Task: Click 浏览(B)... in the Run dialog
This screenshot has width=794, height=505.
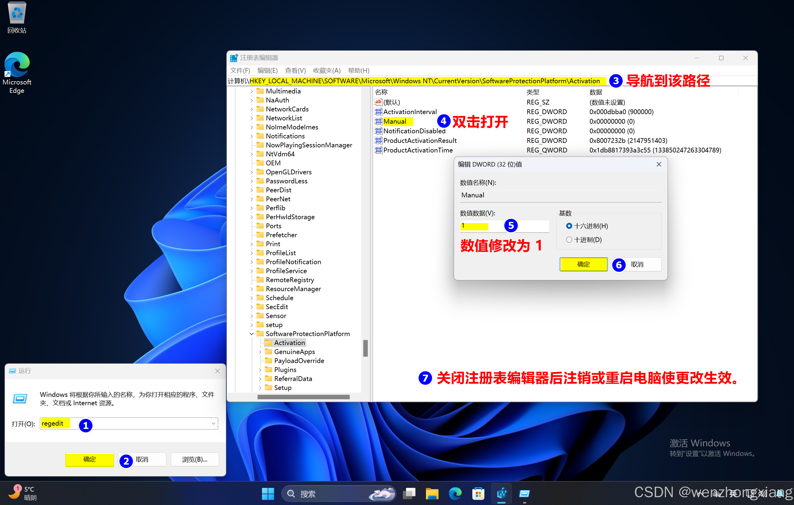Action: [x=195, y=459]
